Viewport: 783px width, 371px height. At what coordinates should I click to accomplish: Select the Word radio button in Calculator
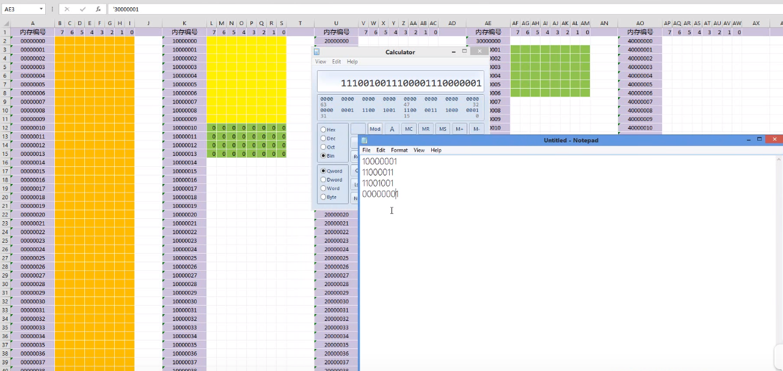(x=323, y=188)
